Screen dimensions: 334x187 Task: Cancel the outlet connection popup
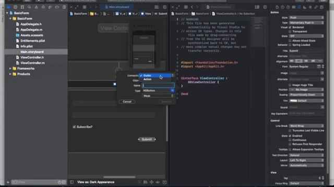tap(127, 102)
